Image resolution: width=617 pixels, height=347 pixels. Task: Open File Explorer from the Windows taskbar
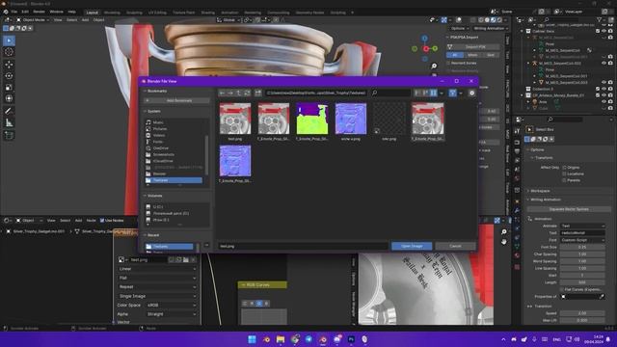coord(281,339)
